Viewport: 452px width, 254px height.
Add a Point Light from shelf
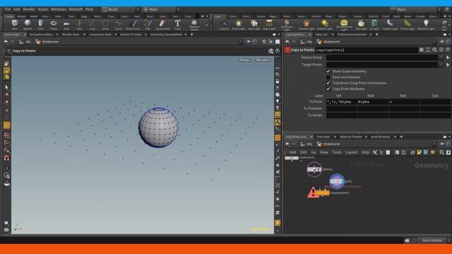pos(239,25)
